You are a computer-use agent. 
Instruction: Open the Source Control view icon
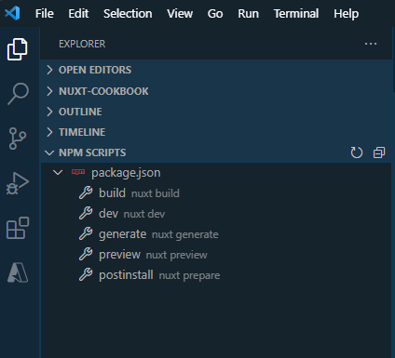click(x=18, y=139)
